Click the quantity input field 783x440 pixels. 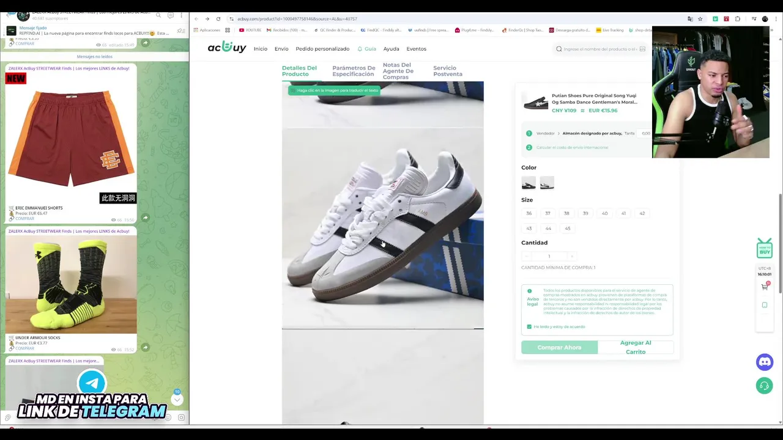click(x=549, y=256)
